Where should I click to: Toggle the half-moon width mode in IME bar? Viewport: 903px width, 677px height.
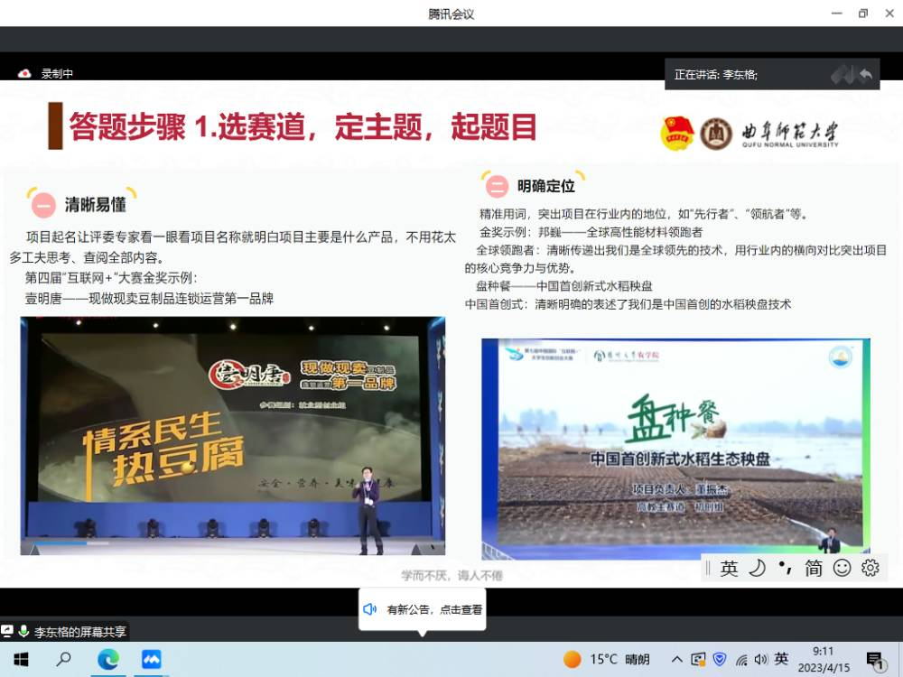(758, 568)
